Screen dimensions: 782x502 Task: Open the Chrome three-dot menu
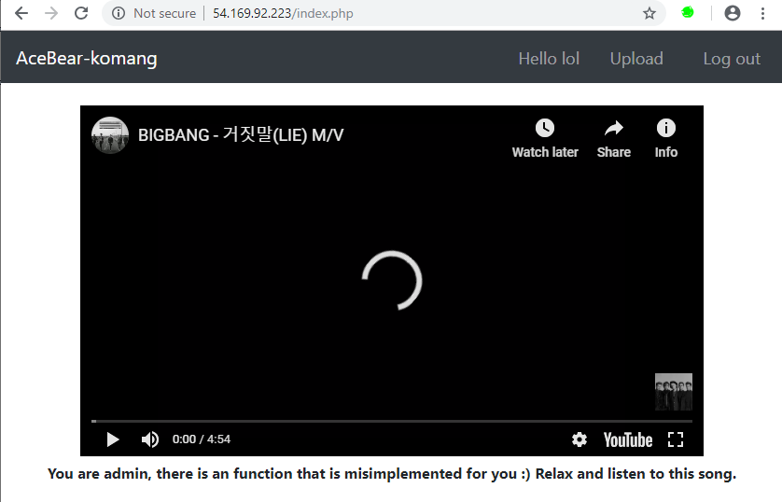click(x=762, y=13)
